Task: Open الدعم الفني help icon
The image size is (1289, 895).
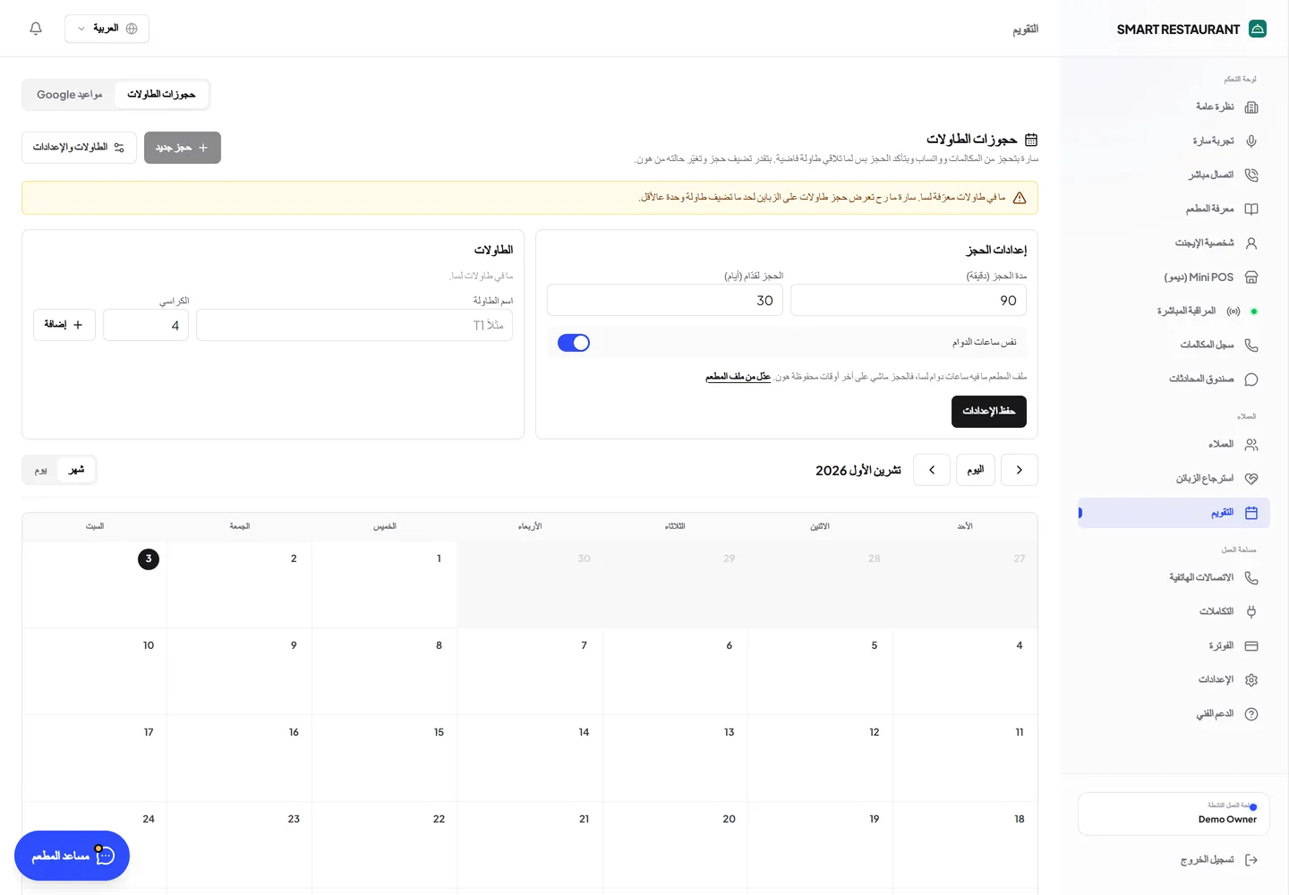Action: pos(1251,714)
